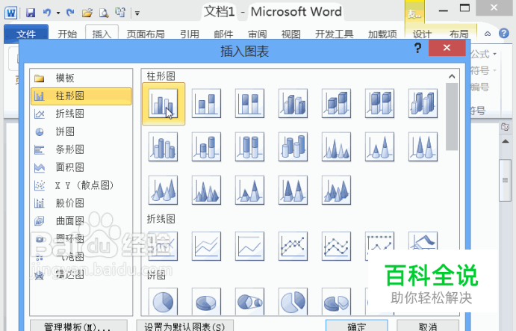Click the 设置为默认图表(S) button
516x331 pixels.
pos(185,326)
